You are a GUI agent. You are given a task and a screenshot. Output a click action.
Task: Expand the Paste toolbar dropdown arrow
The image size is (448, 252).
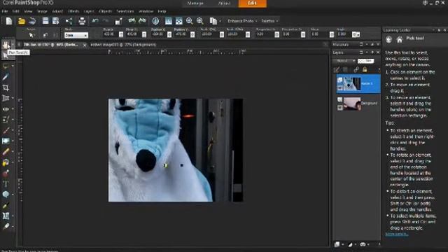click(x=220, y=21)
